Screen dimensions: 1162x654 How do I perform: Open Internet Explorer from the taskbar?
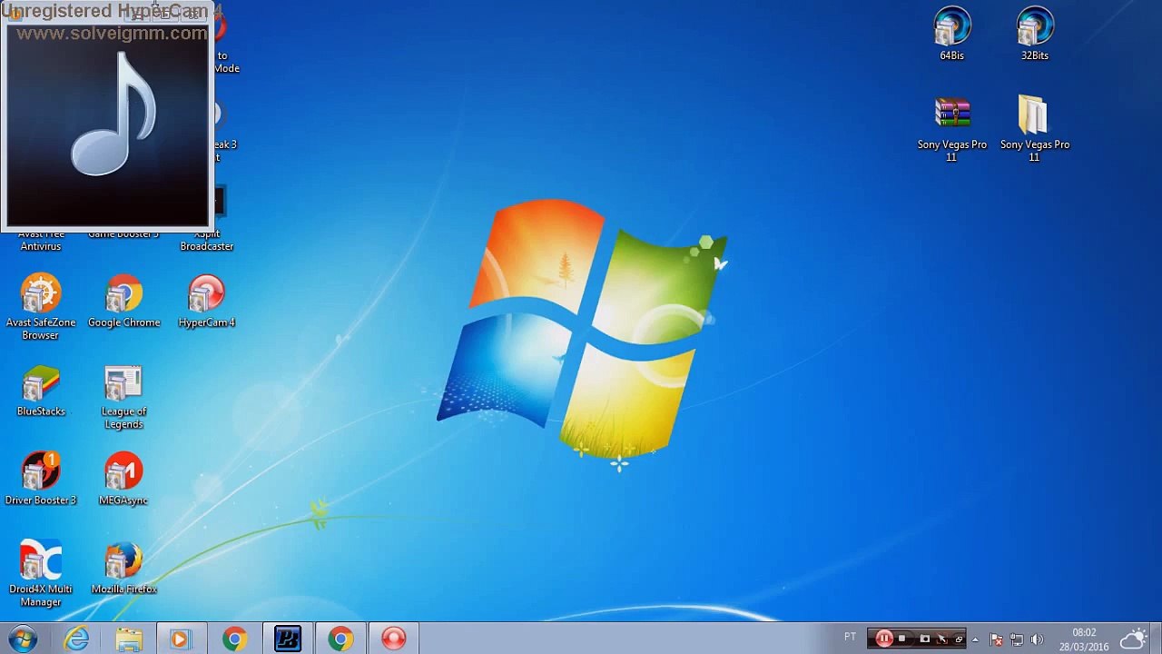(76, 639)
